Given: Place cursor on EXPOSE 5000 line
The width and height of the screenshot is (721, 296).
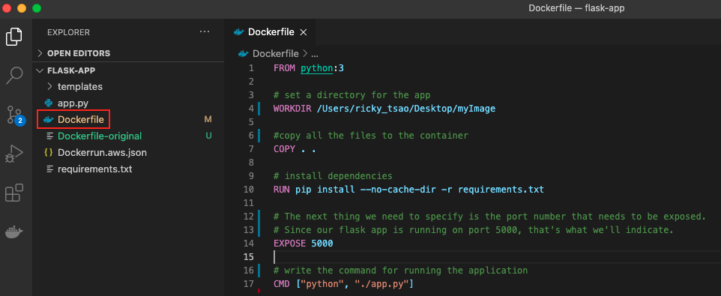Looking at the screenshot, I should pos(303,243).
